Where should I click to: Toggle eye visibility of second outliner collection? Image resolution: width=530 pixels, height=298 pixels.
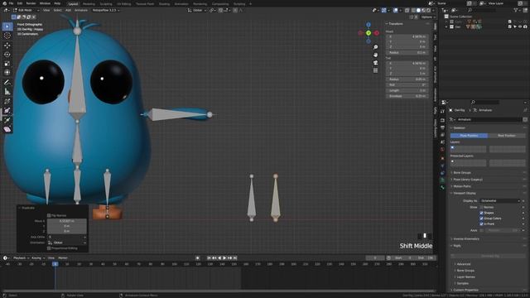tap(520, 26)
